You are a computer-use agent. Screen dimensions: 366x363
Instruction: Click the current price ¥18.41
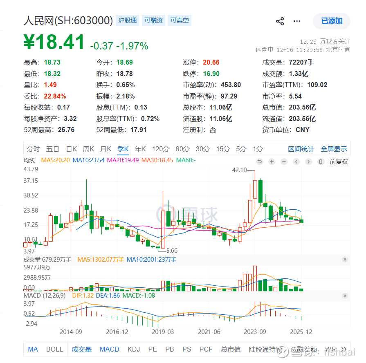[x=54, y=42]
